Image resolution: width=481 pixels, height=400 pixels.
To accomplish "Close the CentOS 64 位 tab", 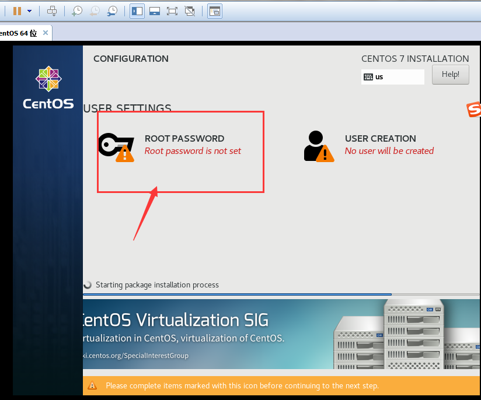I will 46,33.
